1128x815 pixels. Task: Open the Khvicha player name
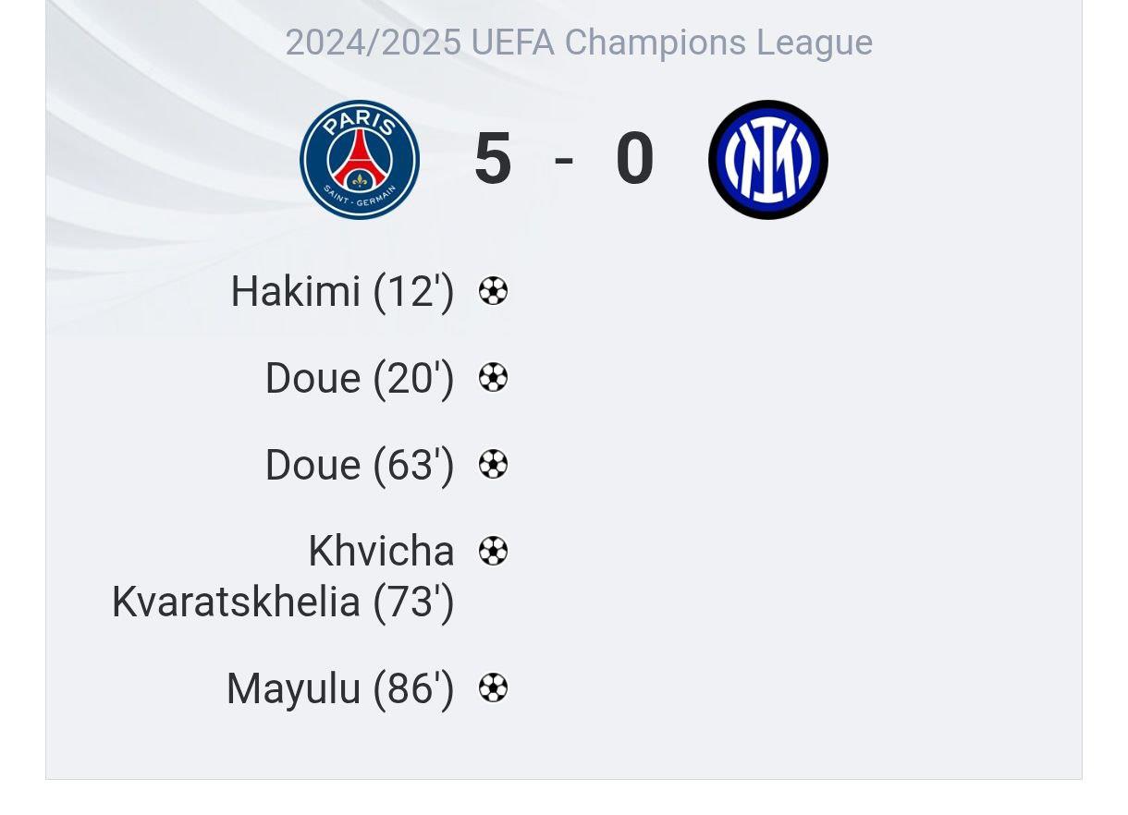pos(381,552)
